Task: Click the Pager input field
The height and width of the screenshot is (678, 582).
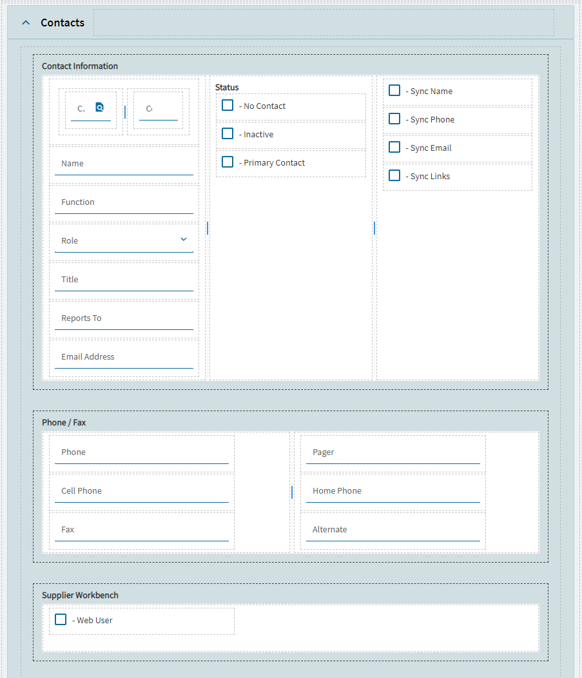Action: (x=393, y=452)
